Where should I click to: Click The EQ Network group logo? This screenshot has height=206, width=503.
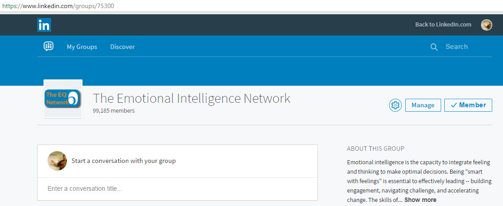[63, 99]
